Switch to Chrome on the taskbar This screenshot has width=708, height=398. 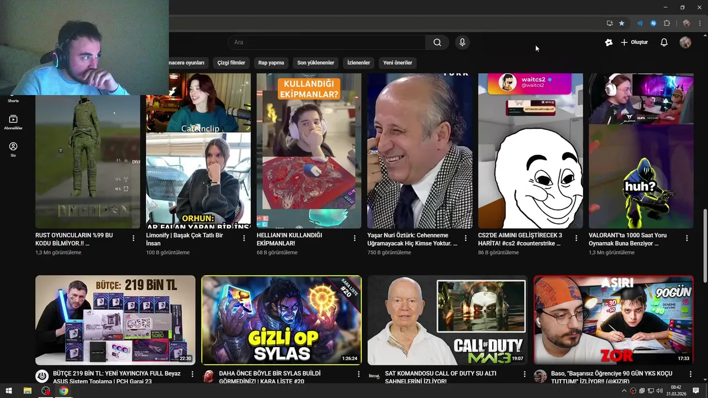coord(64,391)
